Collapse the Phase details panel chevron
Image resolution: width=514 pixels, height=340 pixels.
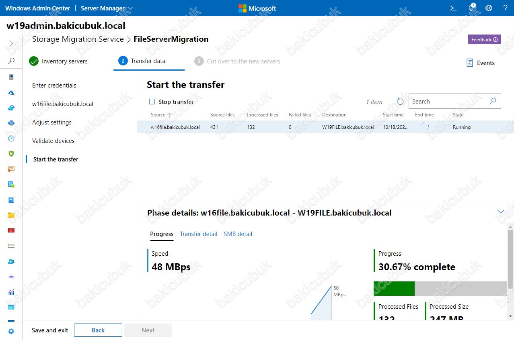501,212
